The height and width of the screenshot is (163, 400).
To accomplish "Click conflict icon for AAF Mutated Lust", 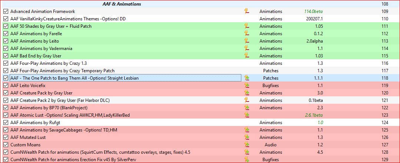I will click(247, 137).
